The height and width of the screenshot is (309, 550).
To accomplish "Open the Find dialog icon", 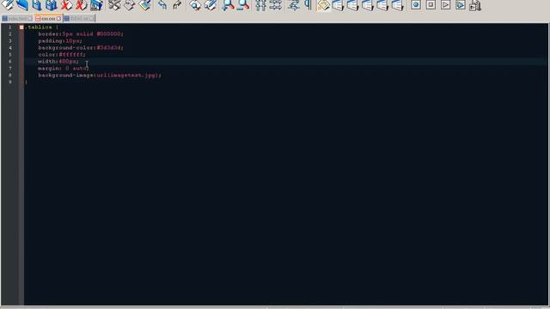I will pos(195,5).
